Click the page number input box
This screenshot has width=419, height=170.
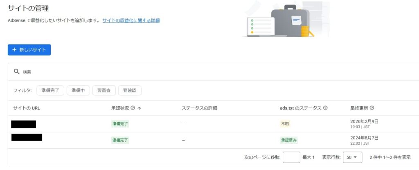291,157
